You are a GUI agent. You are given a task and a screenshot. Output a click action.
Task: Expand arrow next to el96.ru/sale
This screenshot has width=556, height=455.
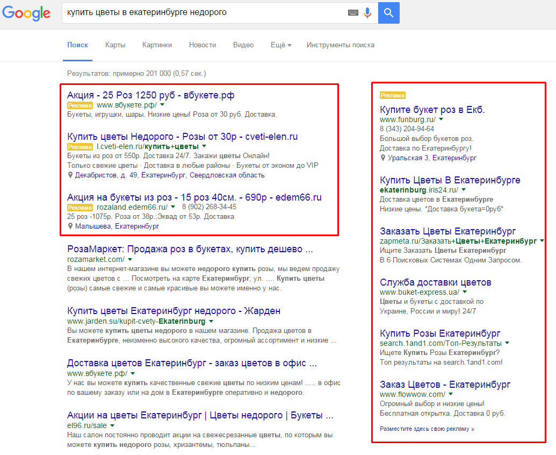tap(112, 425)
